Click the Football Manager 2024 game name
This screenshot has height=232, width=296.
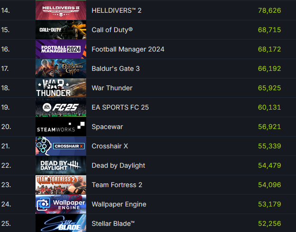(128, 49)
